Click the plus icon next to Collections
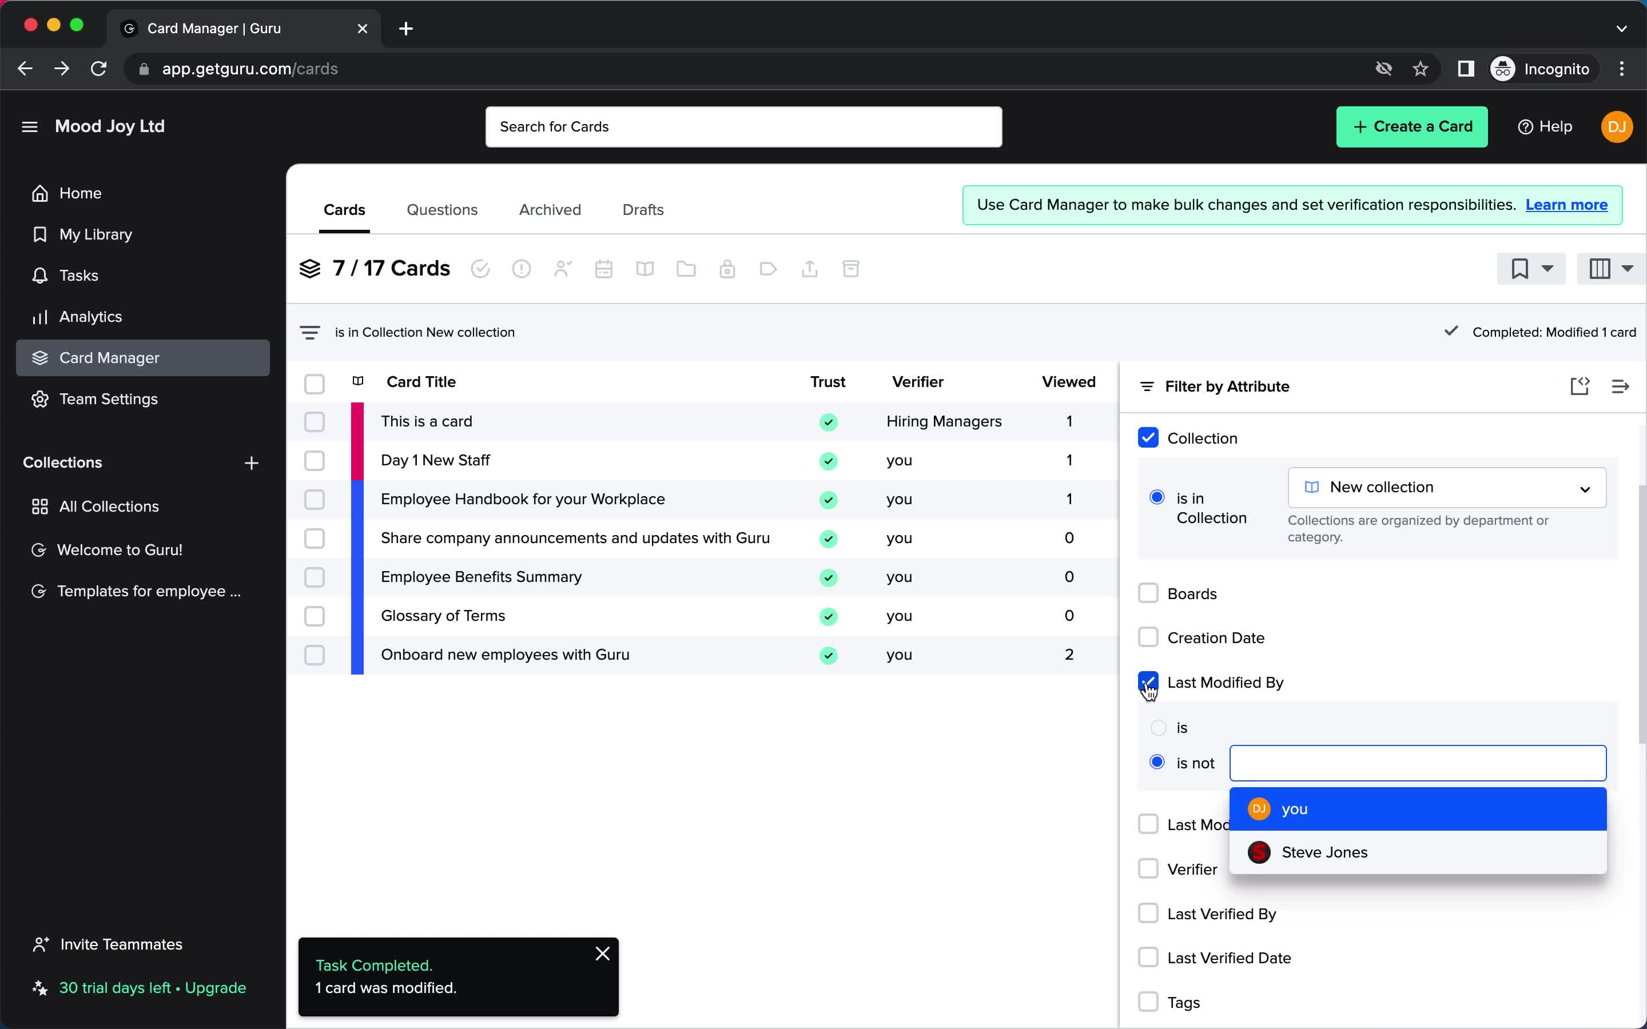The width and height of the screenshot is (1647, 1029). click(x=251, y=463)
